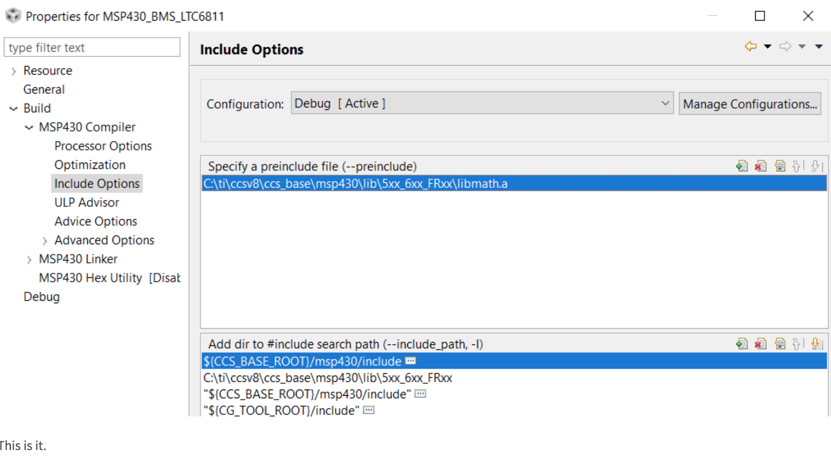Click Move Up icon in include search path toolbar
The width and height of the screenshot is (831, 474).
coord(797,344)
